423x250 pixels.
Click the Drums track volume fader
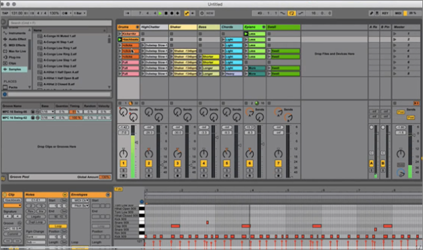coord(136,143)
